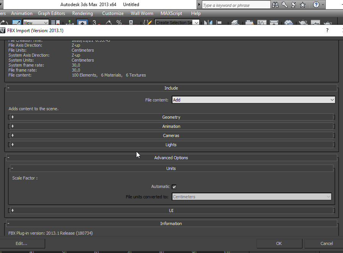The height and width of the screenshot is (253, 343).
Task: Click the binoculars search icon
Action: [275, 5]
